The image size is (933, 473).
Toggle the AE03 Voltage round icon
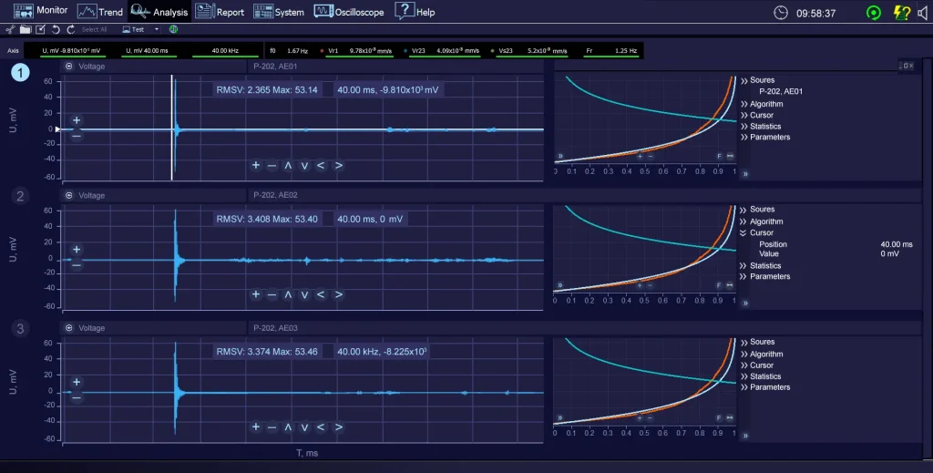click(69, 328)
